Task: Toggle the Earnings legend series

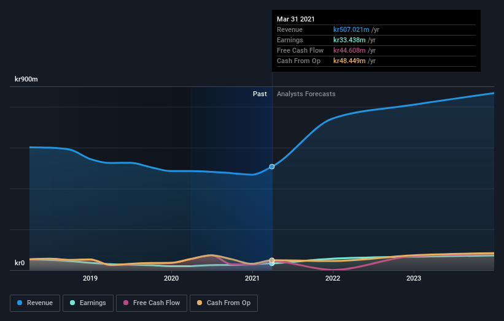Action: click(x=88, y=303)
